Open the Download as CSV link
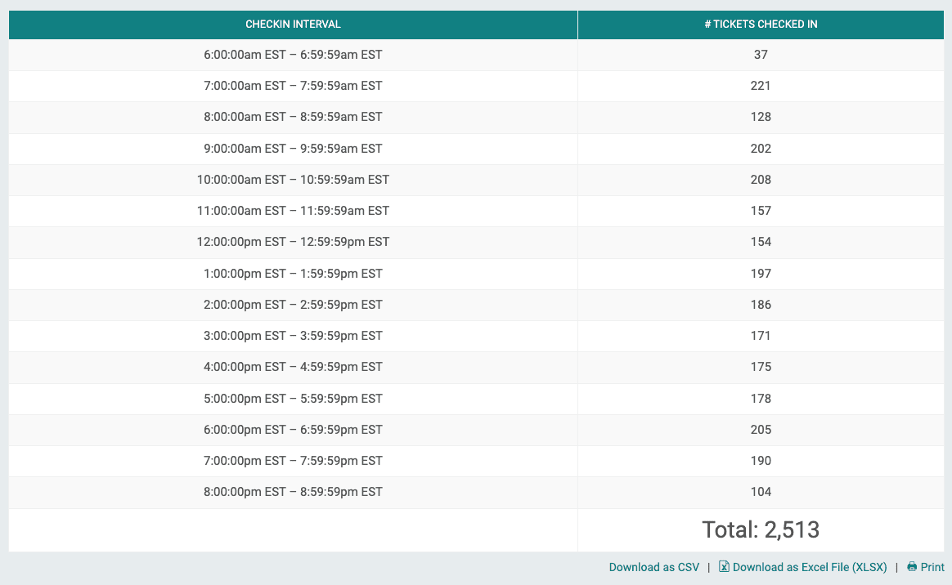 click(653, 566)
